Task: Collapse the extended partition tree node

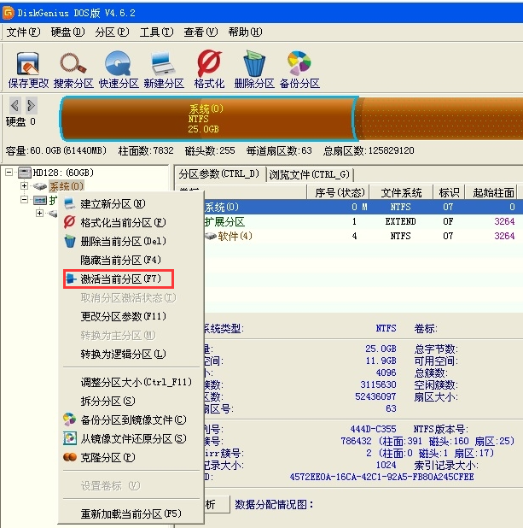Action: [24, 200]
